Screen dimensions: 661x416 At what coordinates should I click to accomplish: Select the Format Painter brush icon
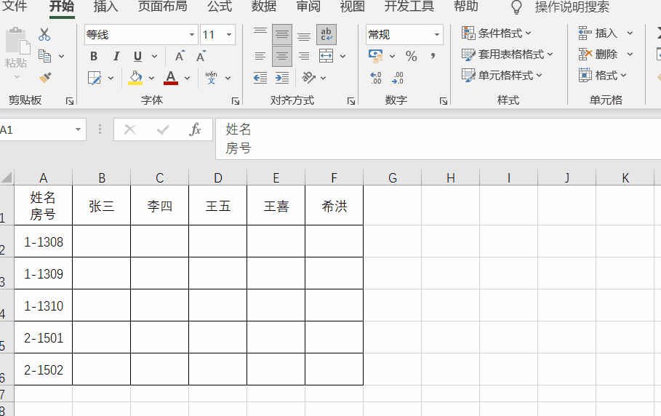(44, 77)
